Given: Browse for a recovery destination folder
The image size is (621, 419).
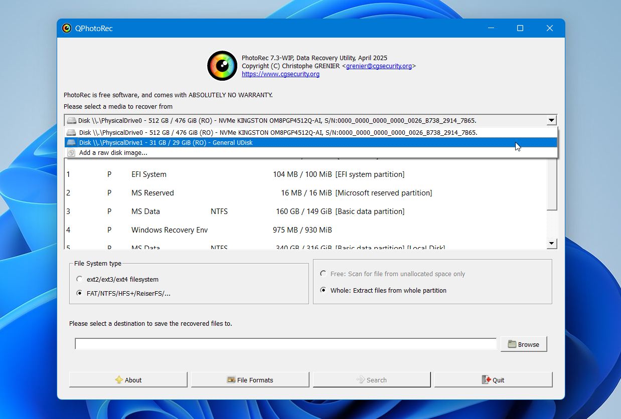Looking at the screenshot, I should (524, 344).
